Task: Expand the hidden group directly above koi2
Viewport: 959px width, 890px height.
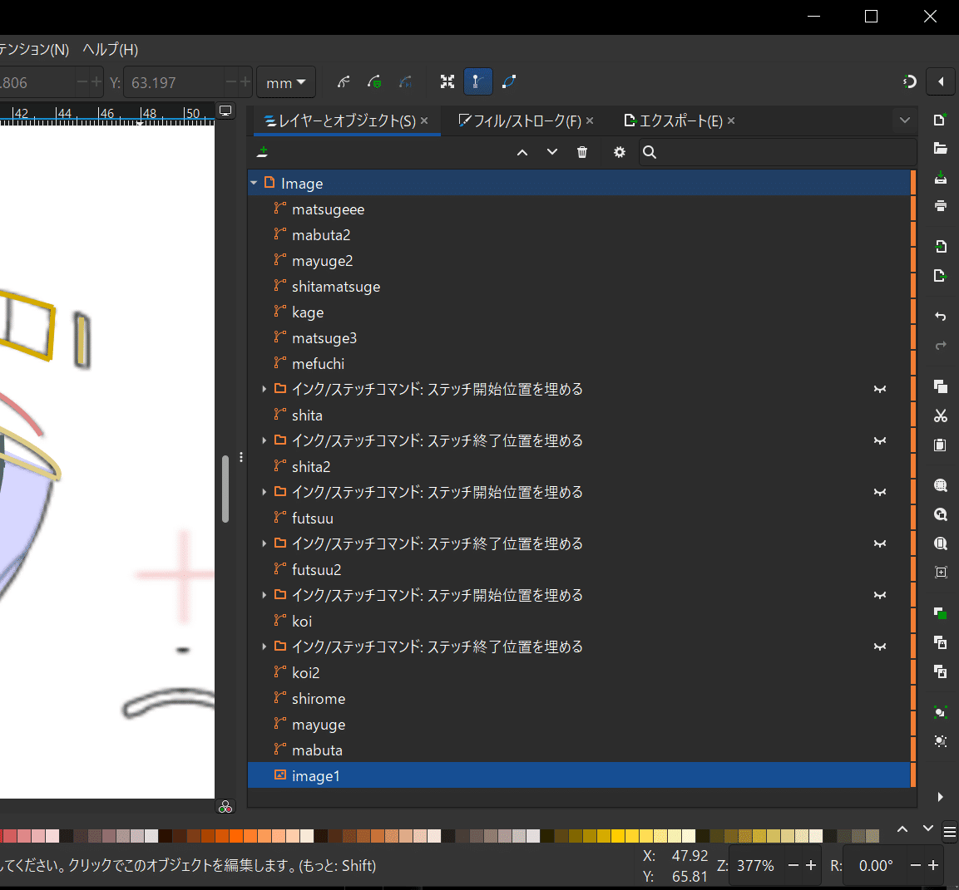Action: point(264,647)
